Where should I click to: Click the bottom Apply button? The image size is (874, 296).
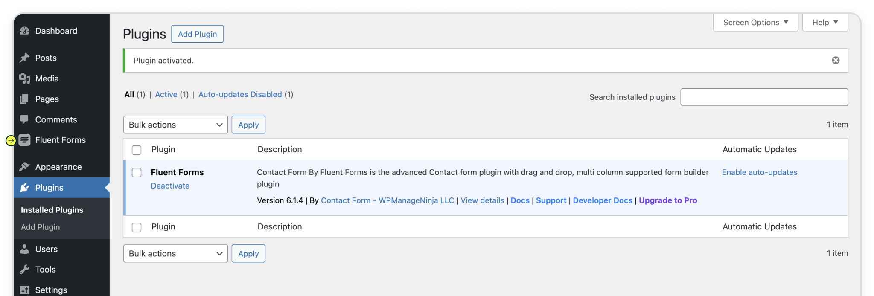pyautogui.click(x=248, y=253)
